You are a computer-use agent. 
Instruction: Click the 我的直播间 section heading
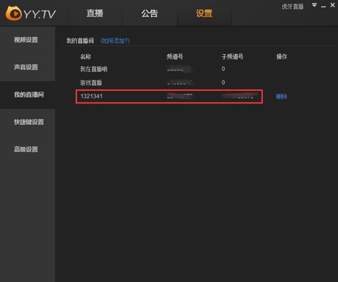pos(80,41)
